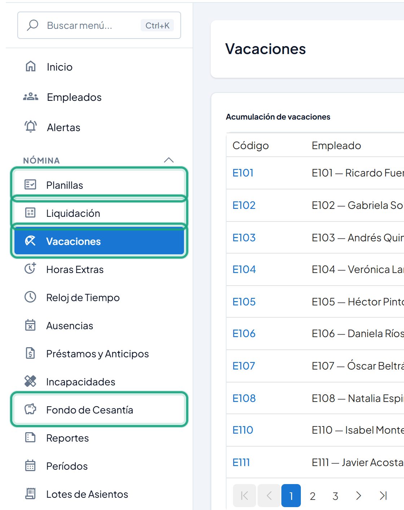Screen dimensions: 404x510
Task: Click the Alertas bell icon
Action: click(x=31, y=126)
